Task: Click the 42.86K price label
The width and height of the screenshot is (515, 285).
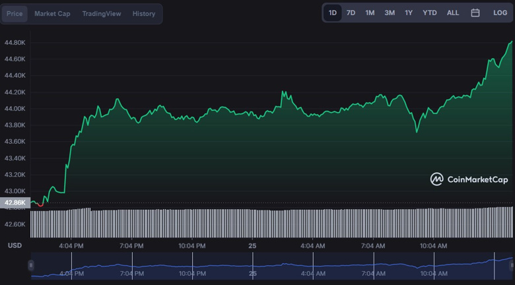Action: (15, 203)
